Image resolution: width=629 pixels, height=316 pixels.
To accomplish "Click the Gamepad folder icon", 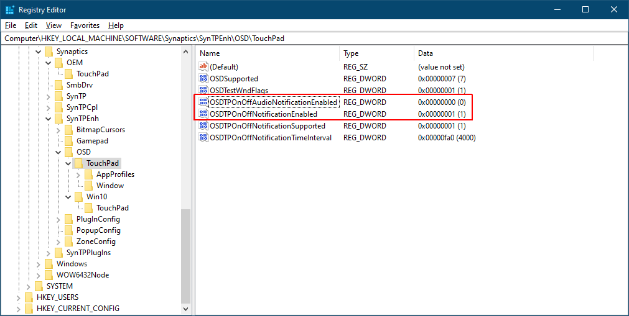I will (69, 141).
